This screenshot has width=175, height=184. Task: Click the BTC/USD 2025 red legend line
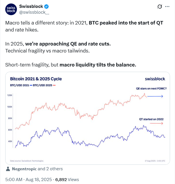(55, 85)
